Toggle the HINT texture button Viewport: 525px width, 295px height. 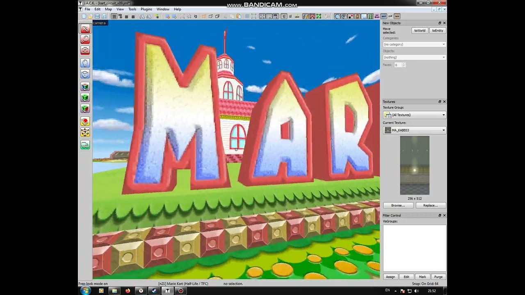coord(383,16)
